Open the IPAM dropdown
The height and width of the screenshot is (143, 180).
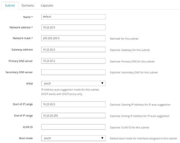[73, 84]
